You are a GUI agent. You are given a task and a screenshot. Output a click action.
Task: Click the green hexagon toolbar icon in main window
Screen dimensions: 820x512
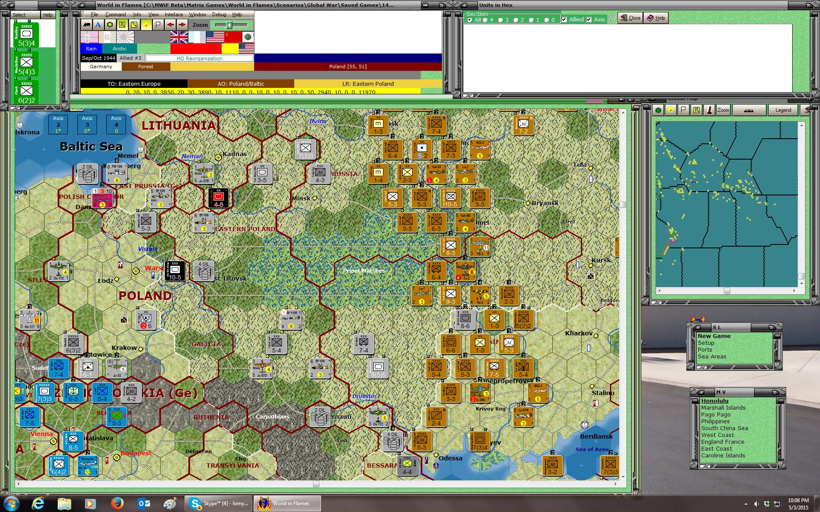tap(110, 25)
